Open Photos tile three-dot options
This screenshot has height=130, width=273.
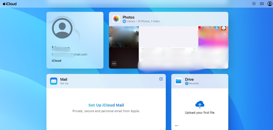tap(114, 64)
